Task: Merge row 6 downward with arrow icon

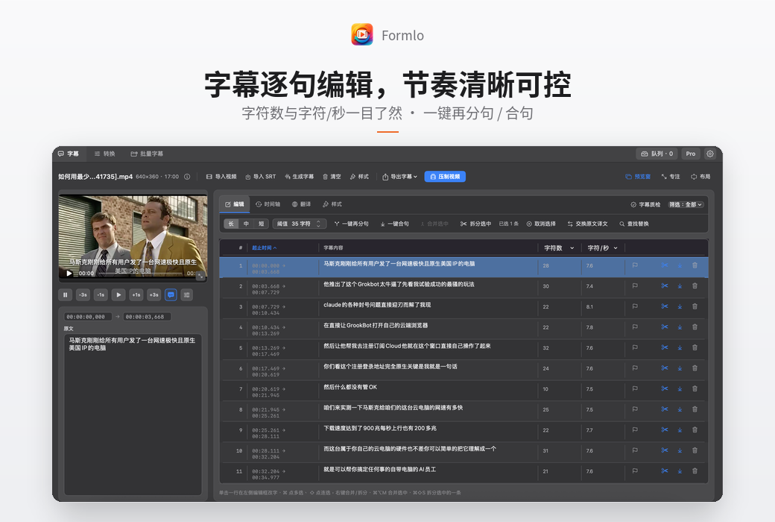Action: click(x=680, y=368)
